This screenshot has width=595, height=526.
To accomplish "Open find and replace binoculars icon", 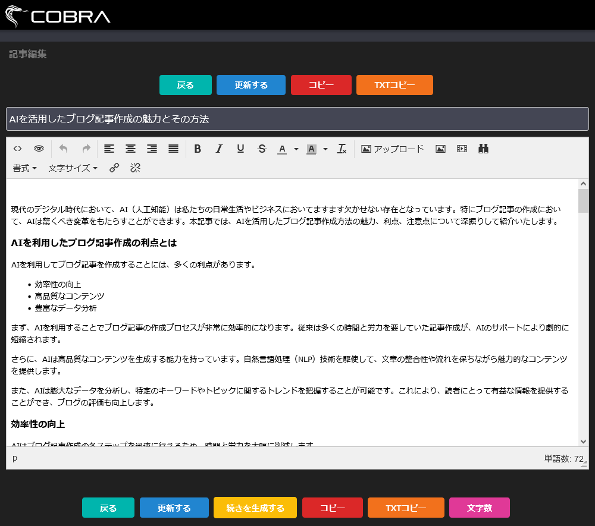I will [483, 149].
